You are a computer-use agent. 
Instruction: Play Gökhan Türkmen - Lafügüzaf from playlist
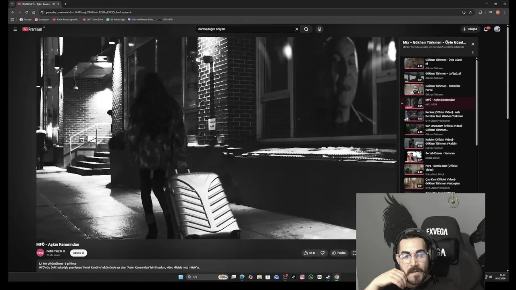coord(439,76)
